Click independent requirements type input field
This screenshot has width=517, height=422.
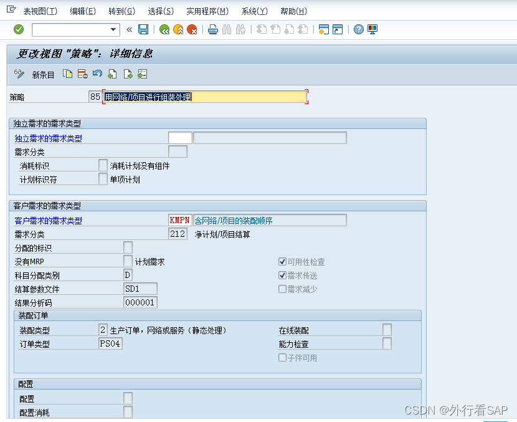[180, 138]
